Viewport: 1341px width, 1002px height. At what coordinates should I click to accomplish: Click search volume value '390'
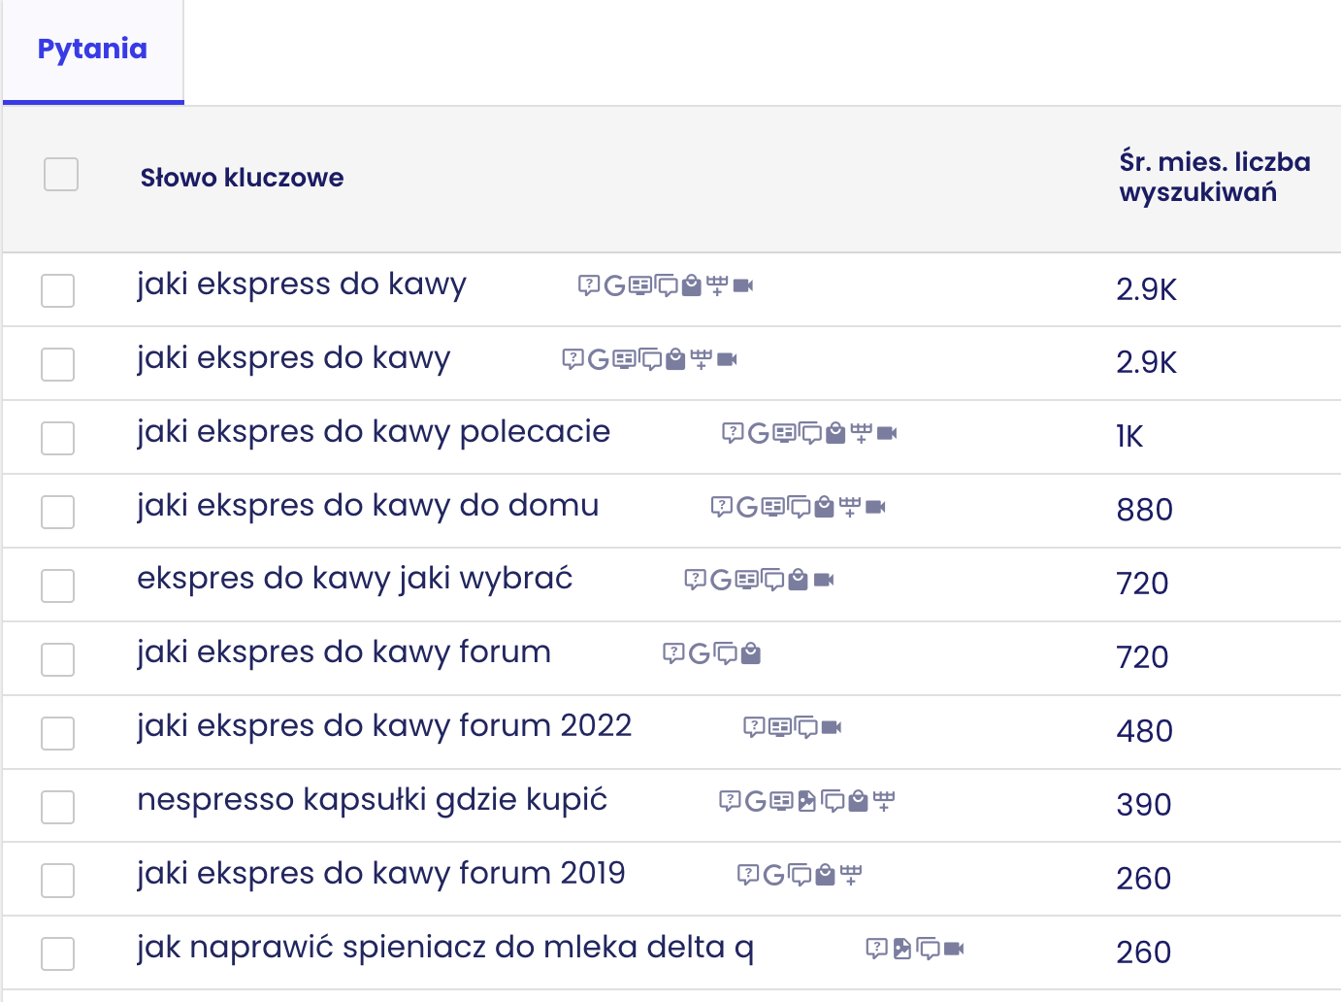(x=1144, y=805)
